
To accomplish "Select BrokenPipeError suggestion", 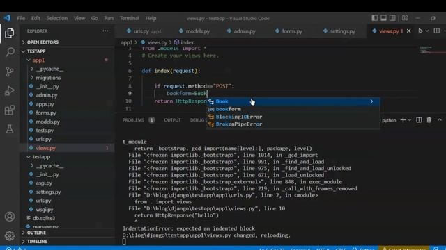I will pyautogui.click(x=293, y=124).
